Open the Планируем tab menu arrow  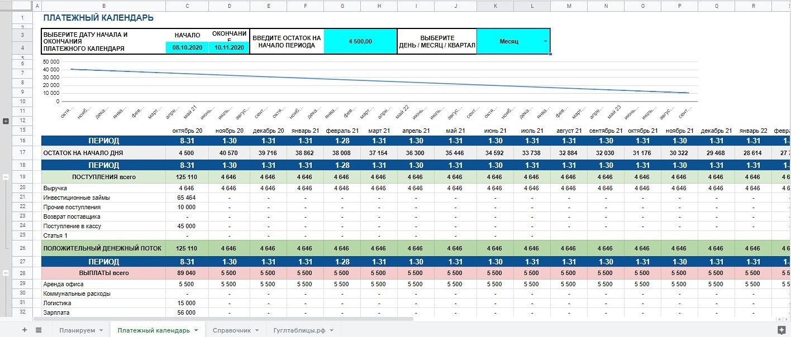pos(101,330)
